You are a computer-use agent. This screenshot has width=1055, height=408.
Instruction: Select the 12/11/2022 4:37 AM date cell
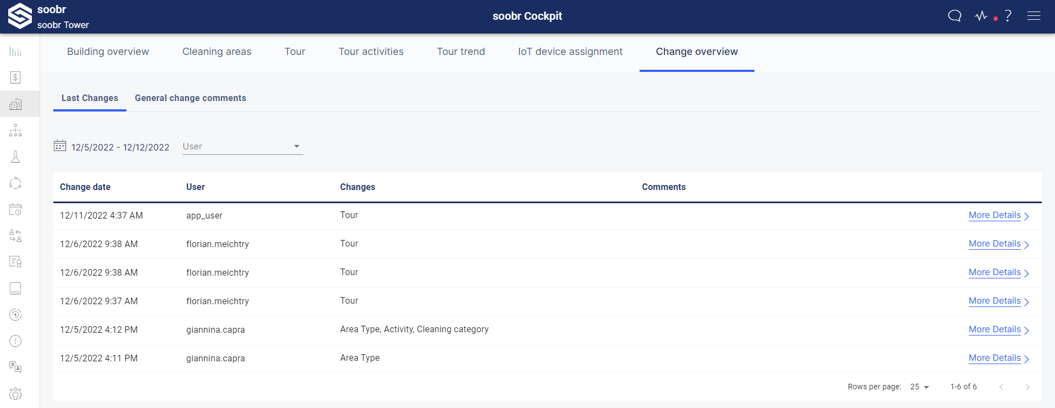click(101, 216)
